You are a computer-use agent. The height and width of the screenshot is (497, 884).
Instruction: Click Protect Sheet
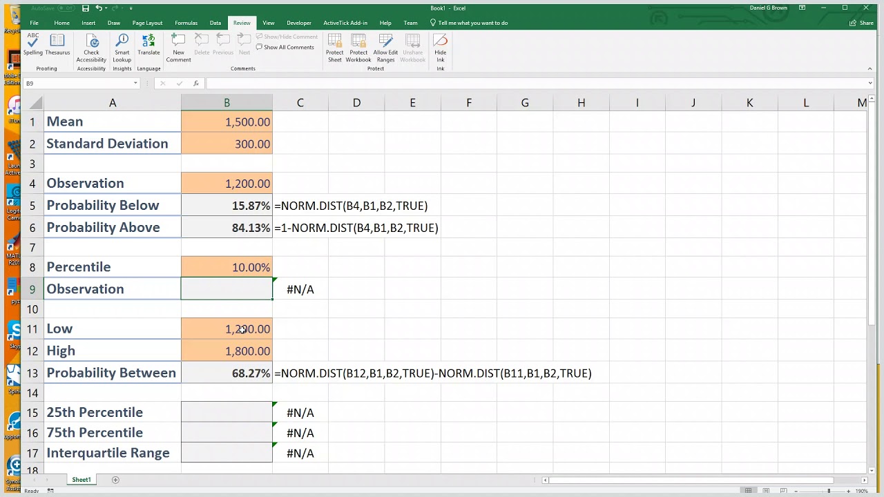pyautogui.click(x=335, y=48)
